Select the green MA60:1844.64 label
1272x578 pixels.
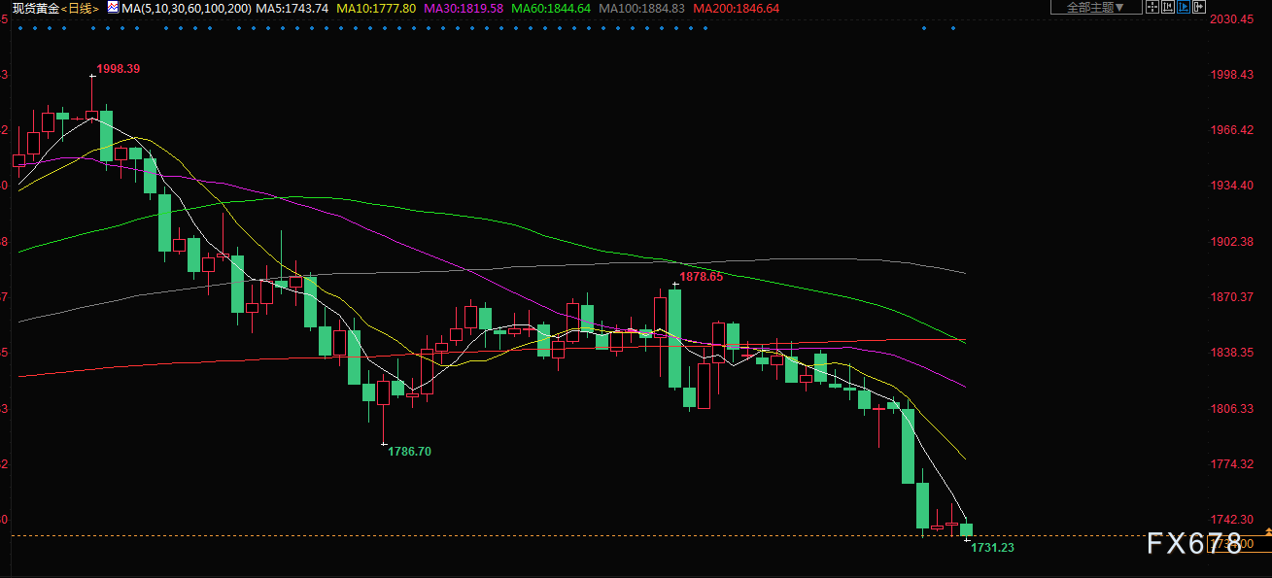coord(551,8)
